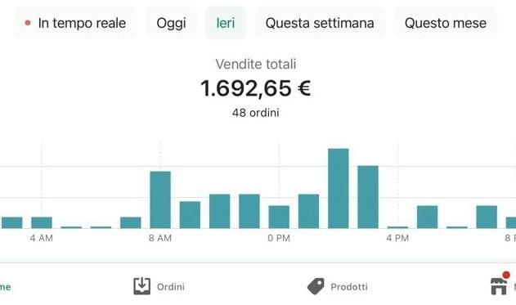Switch to Oggi tab

coord(171,23)
